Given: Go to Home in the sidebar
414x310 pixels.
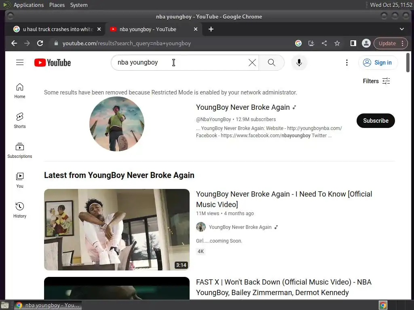Looking at the screenshot, I should pos(20,91).
